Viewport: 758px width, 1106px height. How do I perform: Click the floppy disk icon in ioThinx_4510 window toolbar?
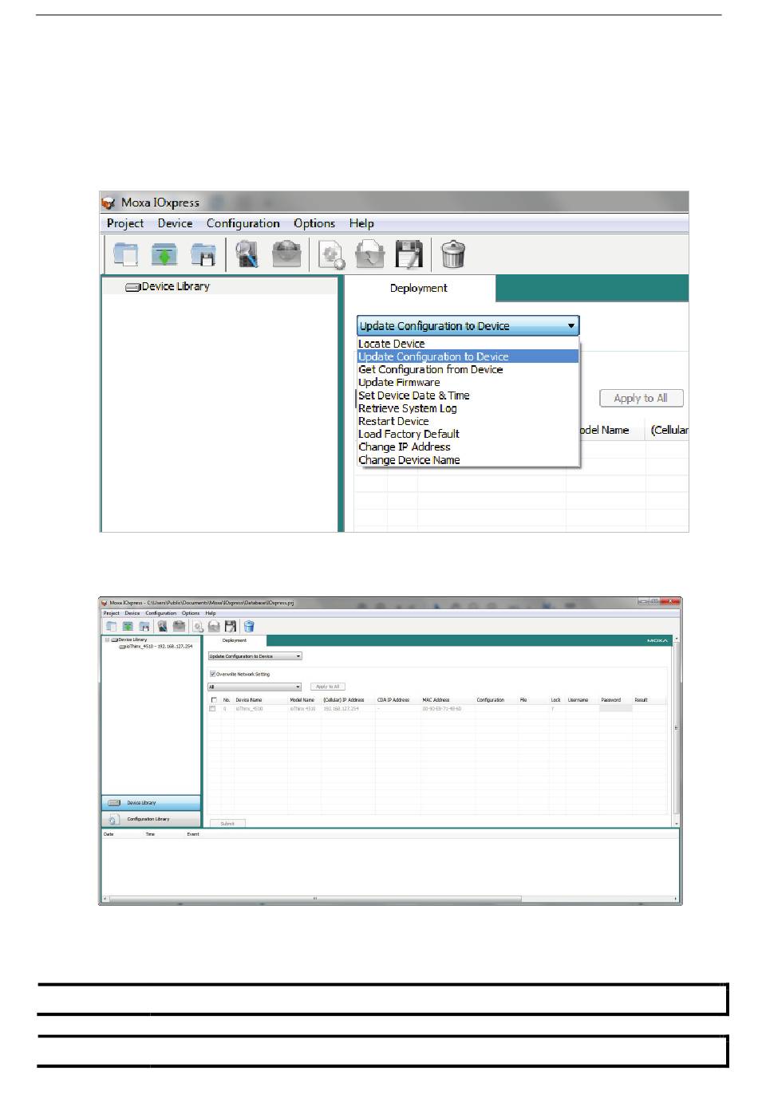[231, 627]
